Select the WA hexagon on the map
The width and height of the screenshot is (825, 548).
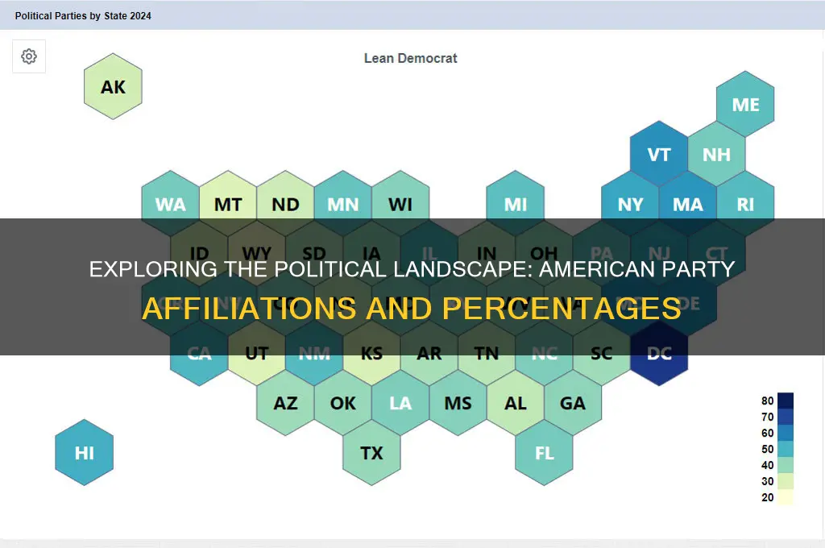(x=170, y=204)
